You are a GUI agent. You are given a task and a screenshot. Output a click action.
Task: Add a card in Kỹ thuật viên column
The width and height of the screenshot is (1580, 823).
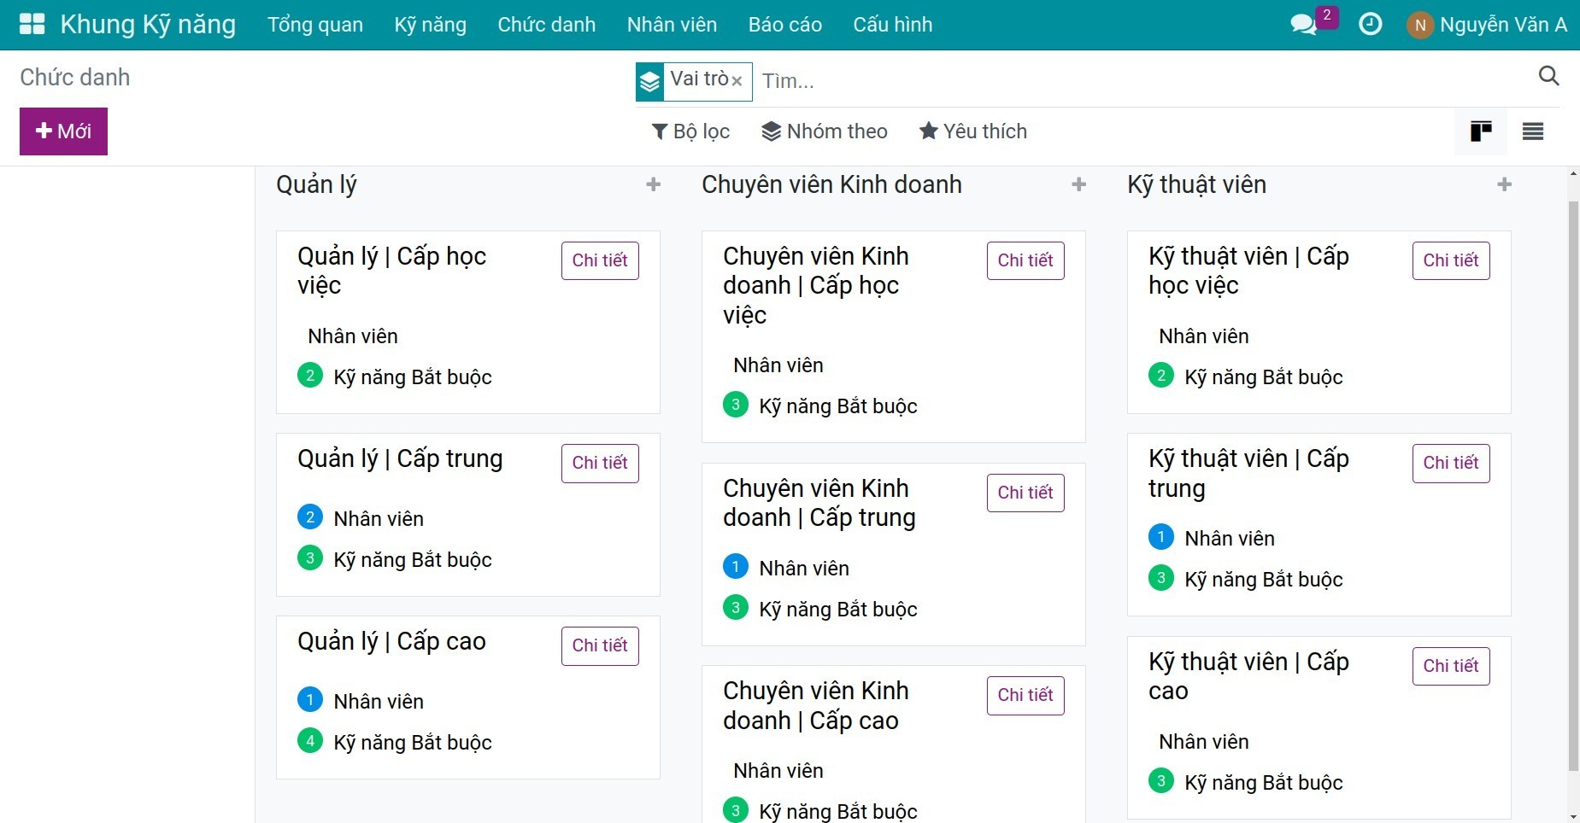point(1505,184)
